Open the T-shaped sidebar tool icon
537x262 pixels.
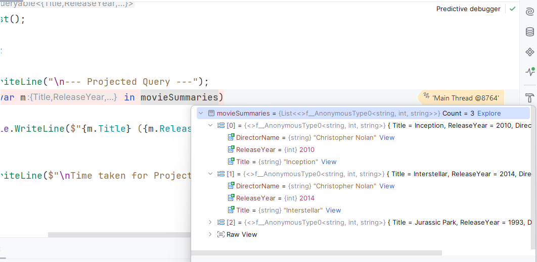pos(530,98)
